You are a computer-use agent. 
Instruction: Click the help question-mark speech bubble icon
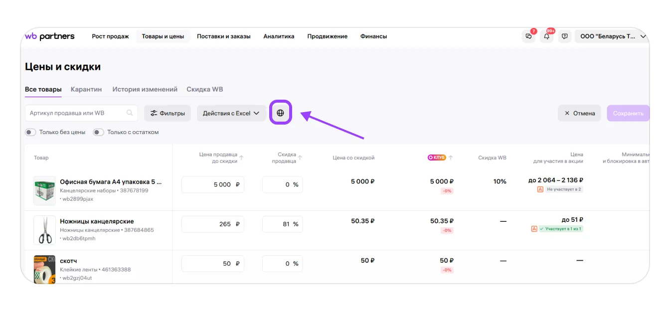coord(564,36)
